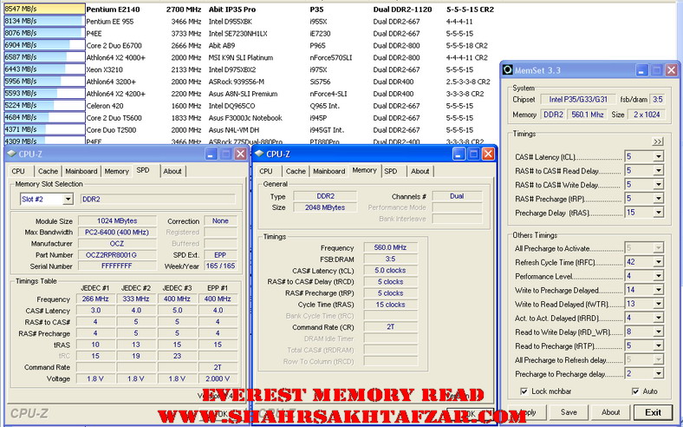Screen dimensions: 683x427
Task: Click the Asus F3000Jc Notebook entry
Action: coord(245,118)
